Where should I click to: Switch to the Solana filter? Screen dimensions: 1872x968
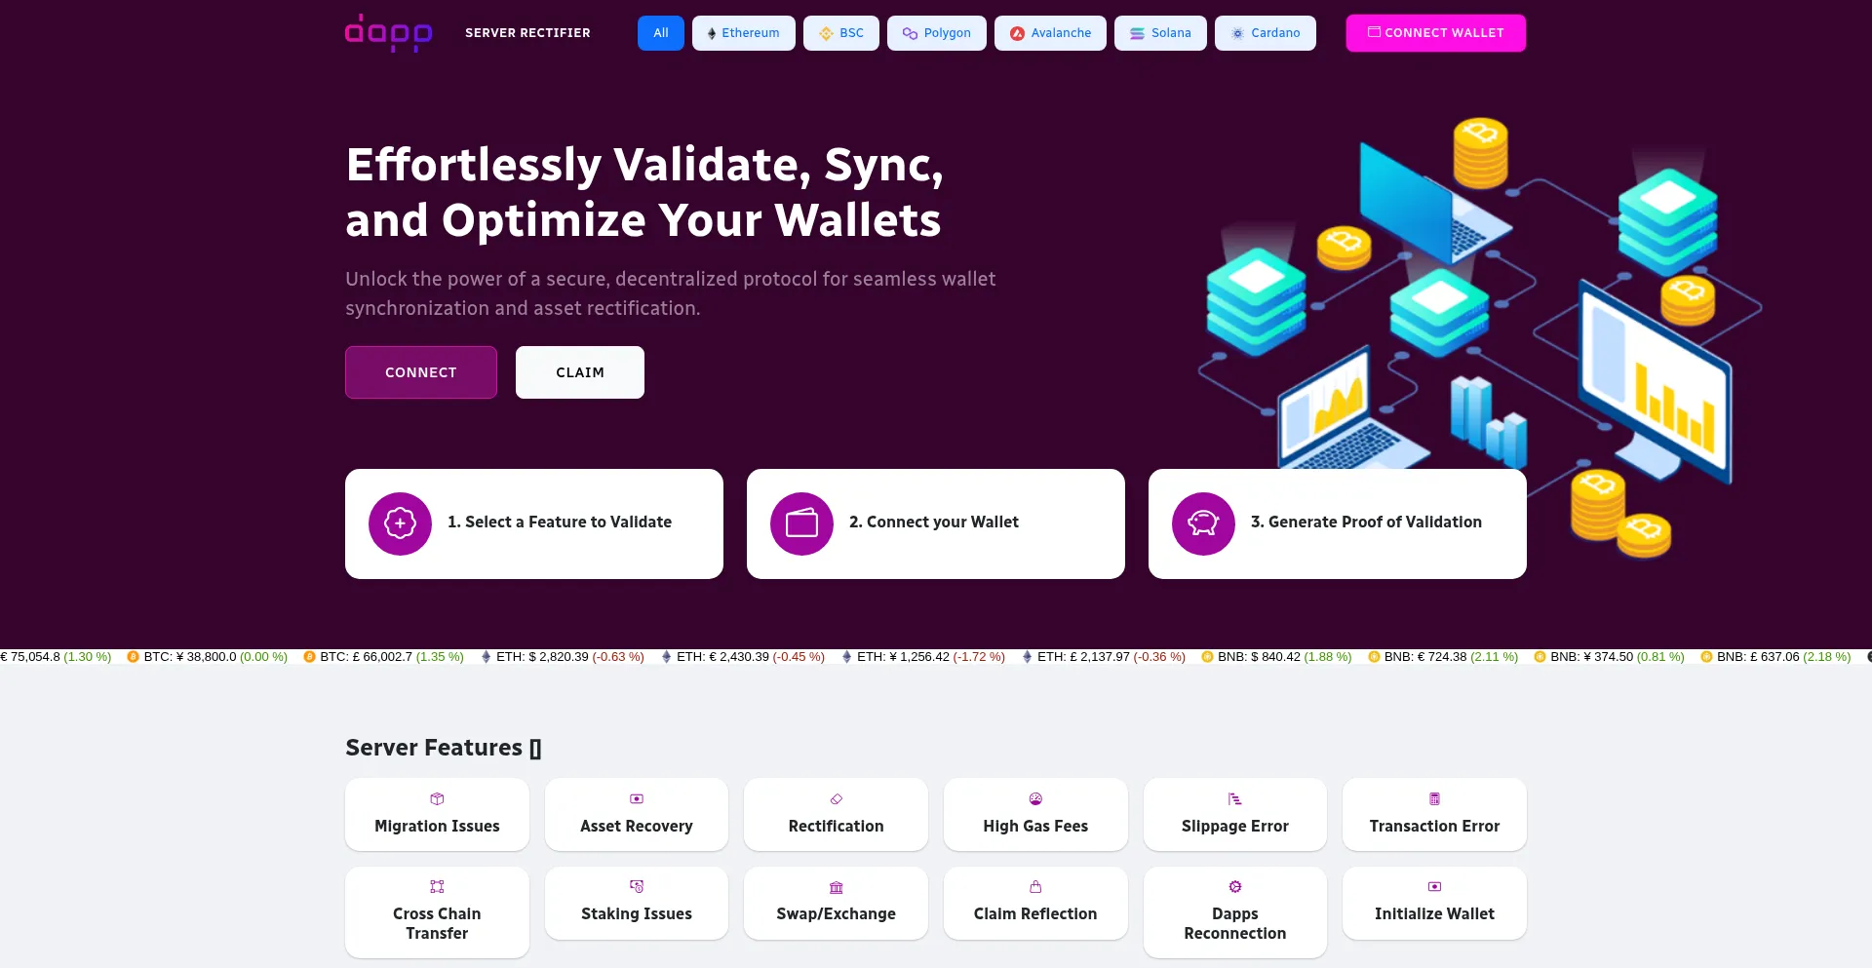point(1159,33)
